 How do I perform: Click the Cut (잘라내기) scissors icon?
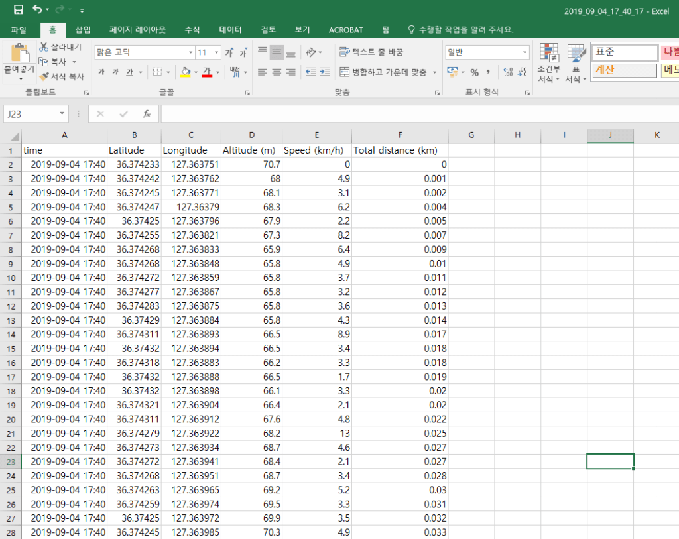coord(44,47)
